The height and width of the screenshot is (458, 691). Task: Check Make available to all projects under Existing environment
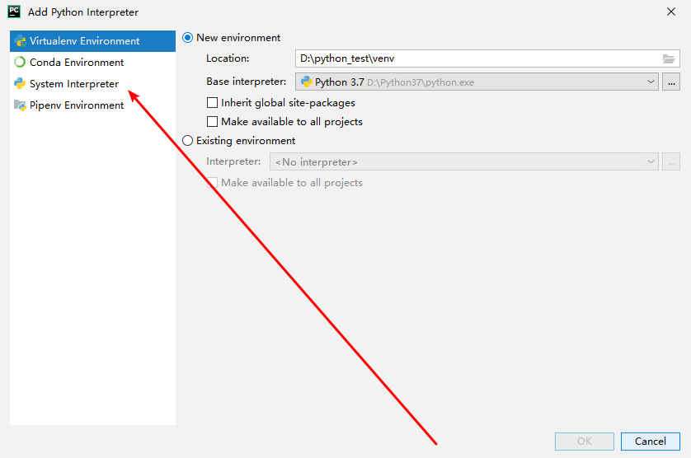[x=213, y=182]
